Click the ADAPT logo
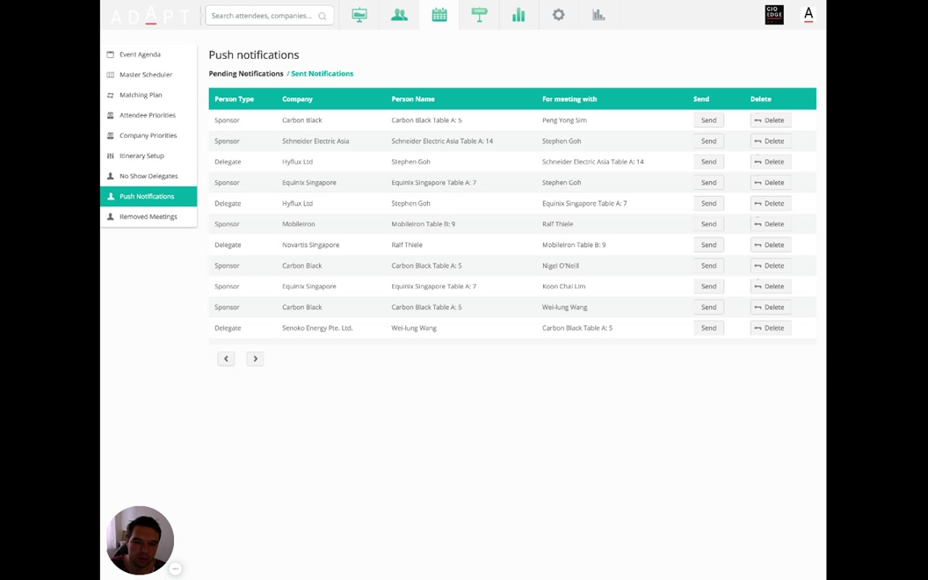This screenshot has height=580, width=928. point(150,15)
